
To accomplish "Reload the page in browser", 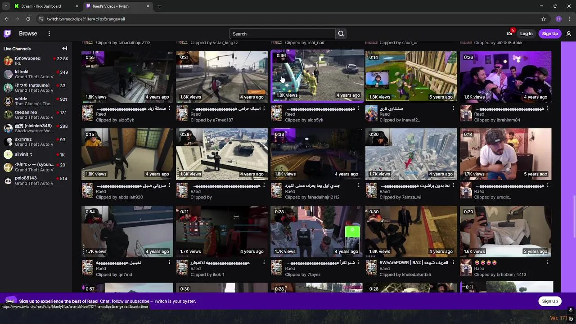I will click(x=28, y=19).
